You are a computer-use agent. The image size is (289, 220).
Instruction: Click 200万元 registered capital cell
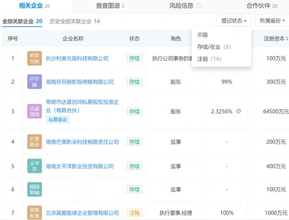pyautogui.click(x=276, y=142)
